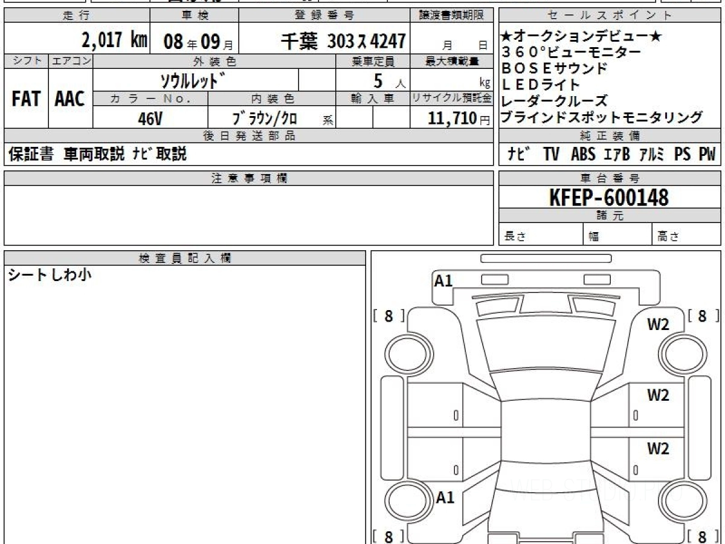Select the TV equipment entry
The image size is (725, 544).
click(x=551, y=155)
